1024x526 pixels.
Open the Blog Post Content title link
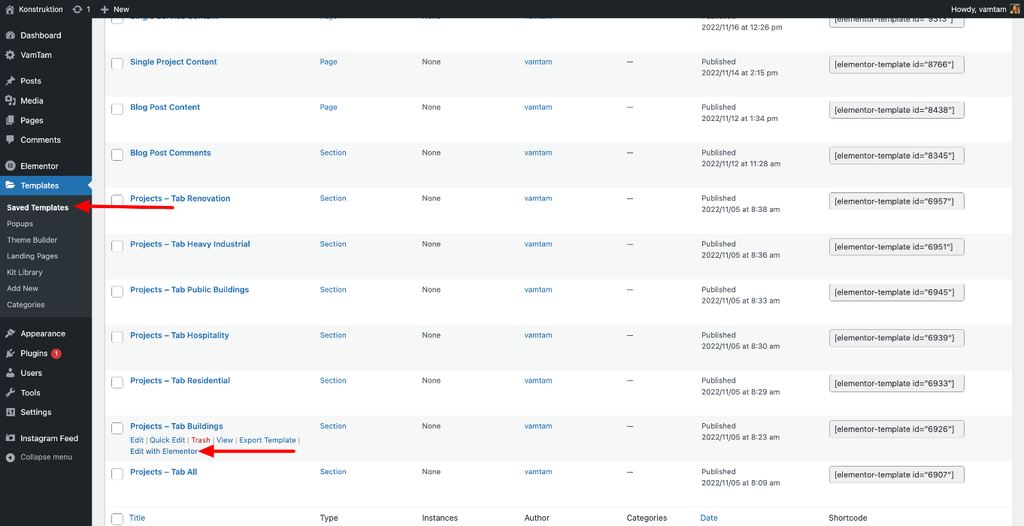pyautogui.click(x=165, y=107)
